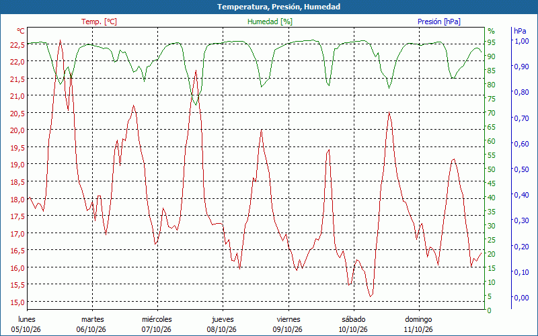538x336 pixels.
Task: Click the "15,5" temperature axis value
Action: coord(18,285)
